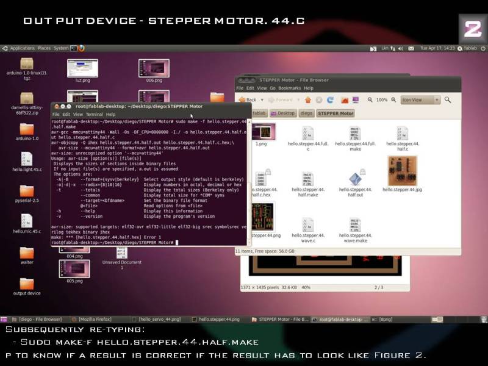
Task: Open the File Browser's Go menu
Action: [273, 88]
